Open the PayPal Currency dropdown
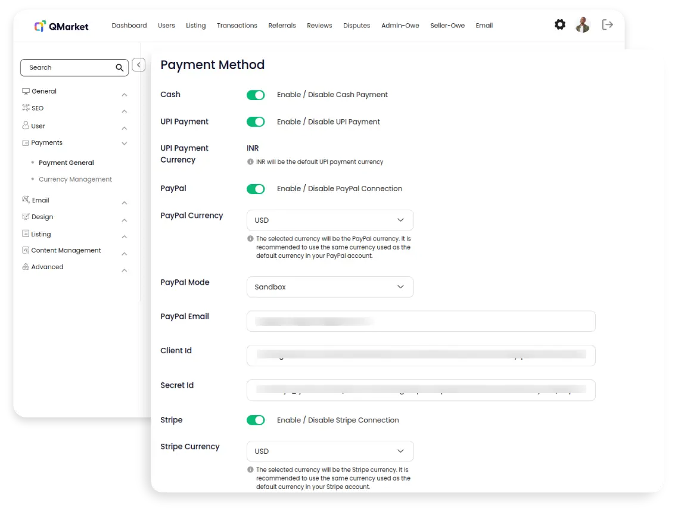Image resolution: width=675 pixels, height=514 pixels. coord(330,220)
